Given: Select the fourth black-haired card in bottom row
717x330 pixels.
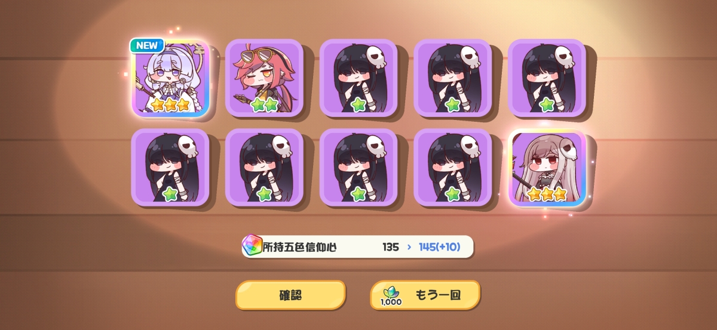Looking at the screenshot, I should (x=452, y=168).
